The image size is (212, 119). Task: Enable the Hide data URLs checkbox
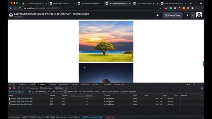point(33,92)
